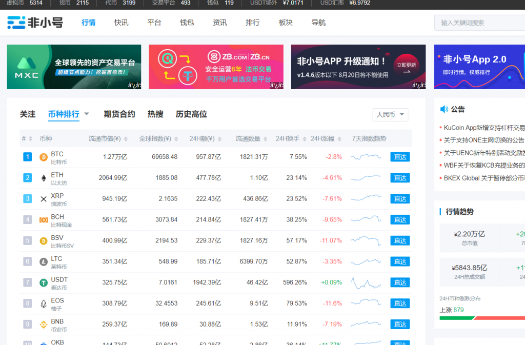Open the BTC 7-day trend sparkline
525x345 pixels.
[x=366, y=156]
